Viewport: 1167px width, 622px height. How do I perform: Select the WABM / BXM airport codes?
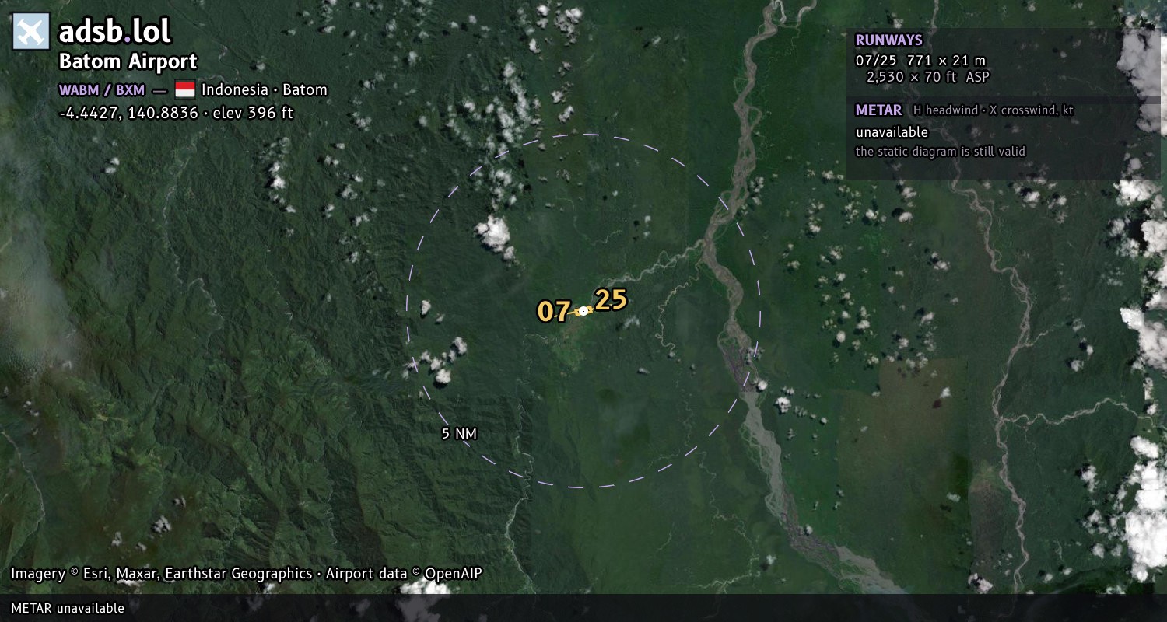coord(102,90)
